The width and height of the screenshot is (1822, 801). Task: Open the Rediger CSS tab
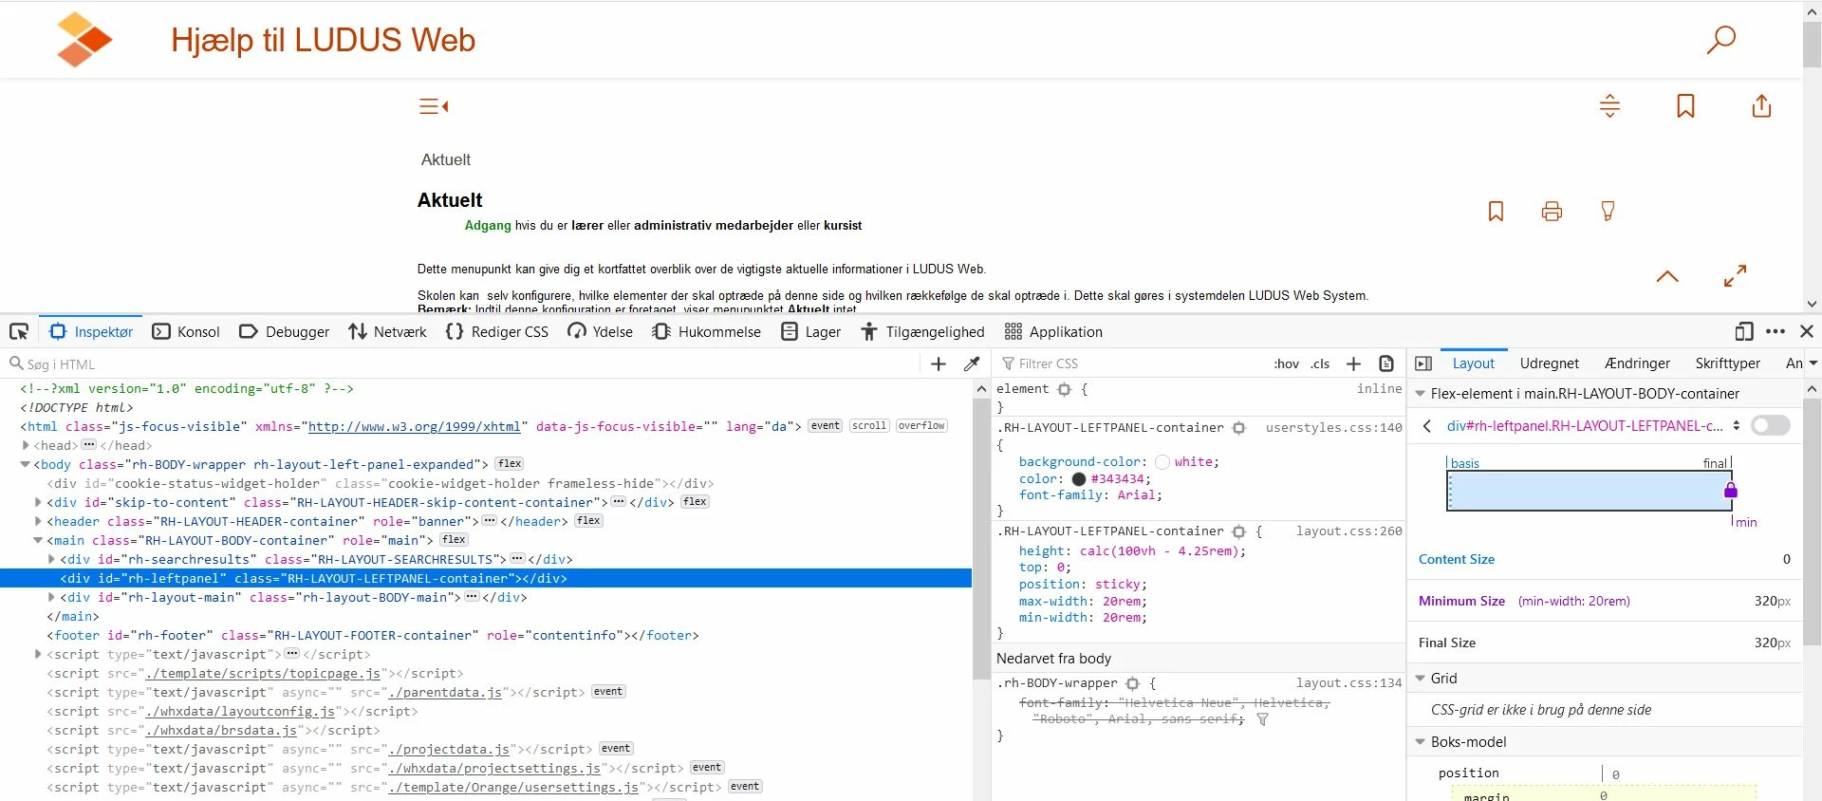(x=496, y=332)
